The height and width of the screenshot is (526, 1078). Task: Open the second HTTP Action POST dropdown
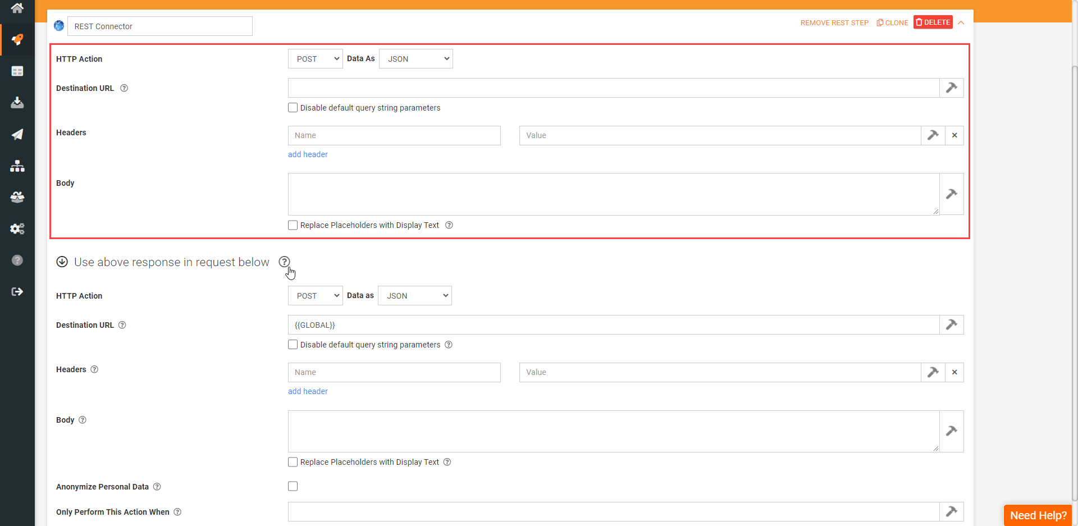coord(316,296)
